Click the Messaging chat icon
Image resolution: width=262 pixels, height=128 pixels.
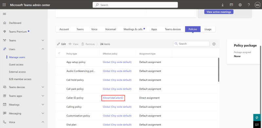coord(5,113)
